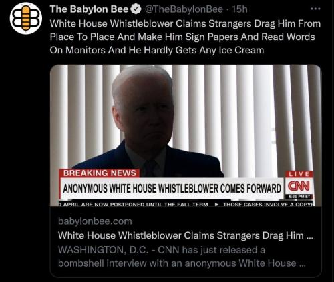The height and width of the screenshot is (282, 334).
Task: Click the verified badge beside the account name
Action: (136, 9)
